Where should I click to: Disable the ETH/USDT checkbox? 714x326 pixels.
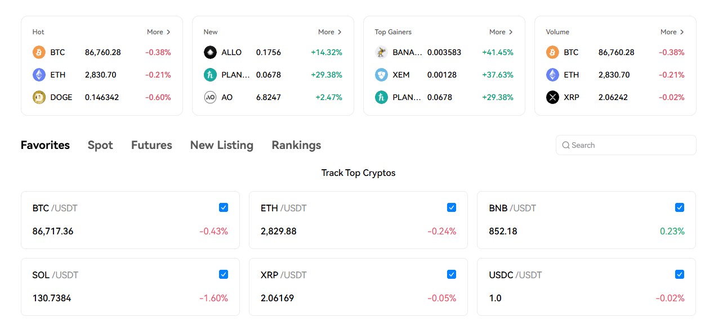452,207
